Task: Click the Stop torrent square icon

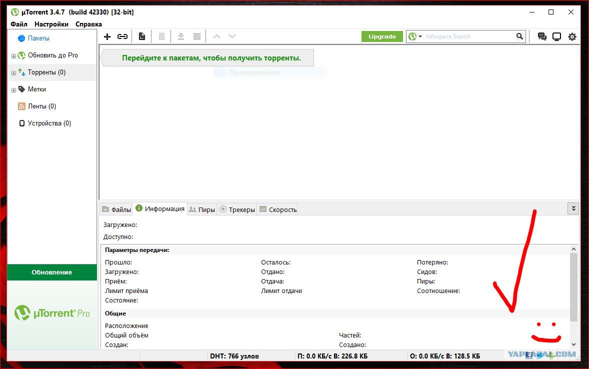Action: tap(197, 36)
